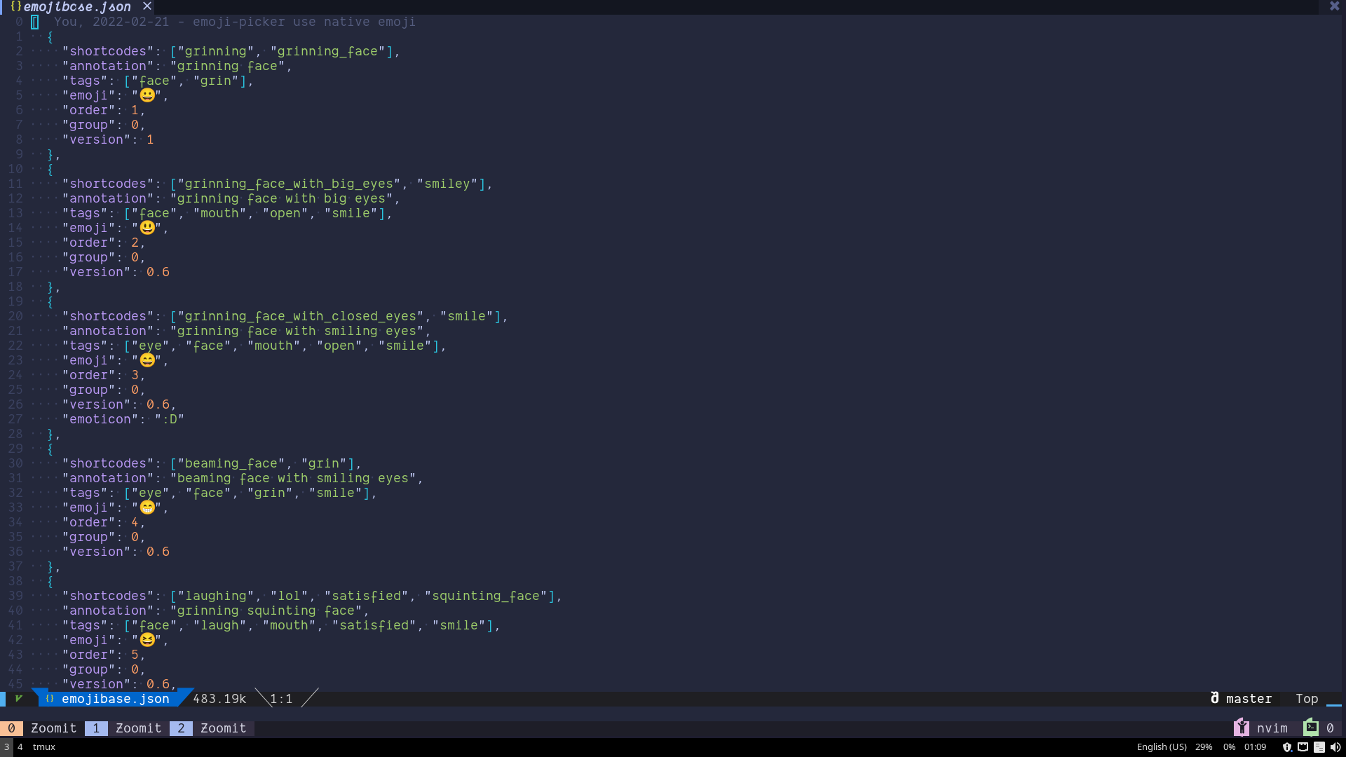
Task: Switch to workspace 4 in the bar
Action: 20,747
